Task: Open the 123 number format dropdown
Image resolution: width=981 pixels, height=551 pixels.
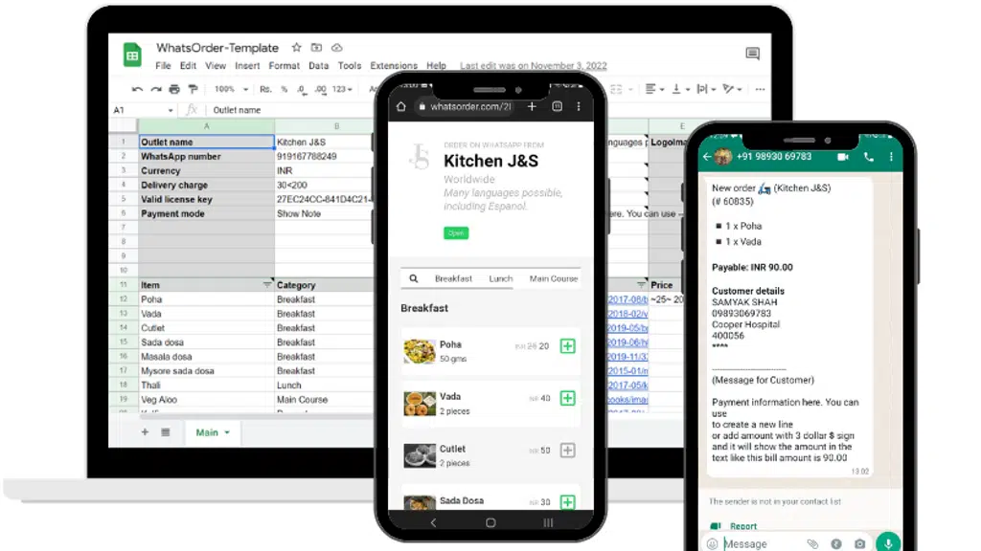Action: [342, 89]
